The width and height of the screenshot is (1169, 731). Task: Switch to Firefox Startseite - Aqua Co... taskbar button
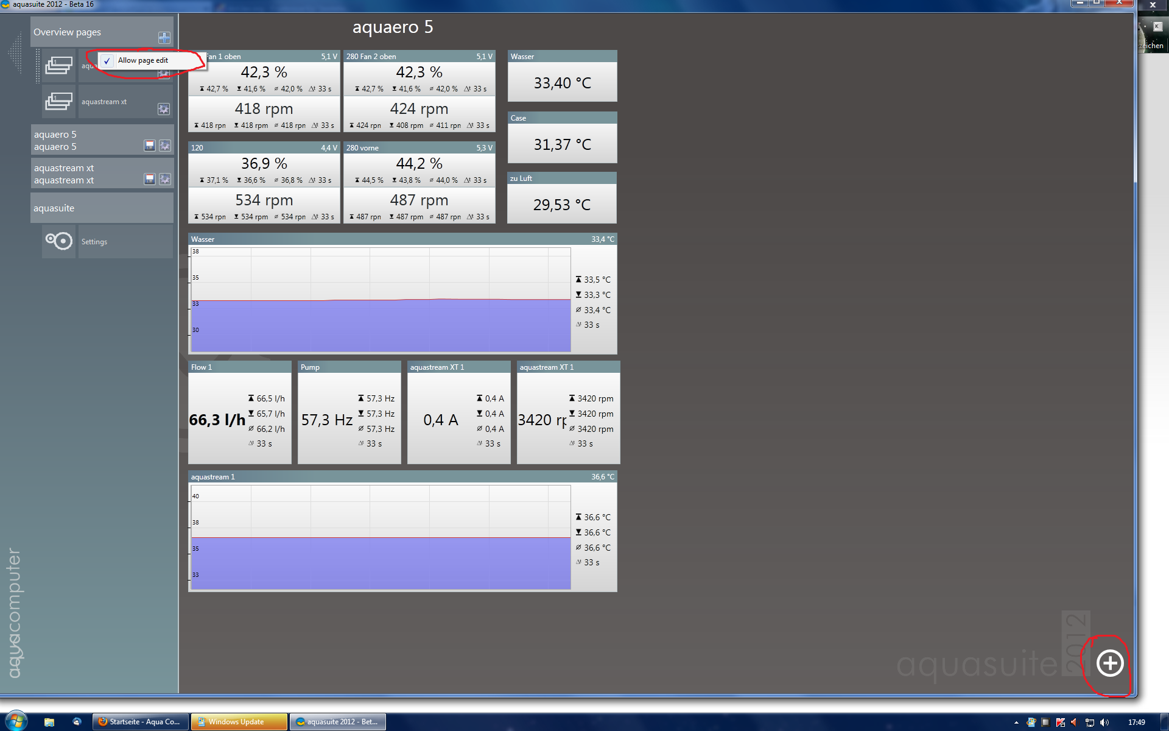(141, 722)
